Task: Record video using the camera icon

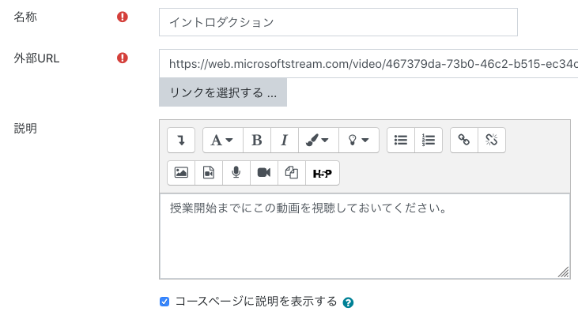Action: click(264, 173)
